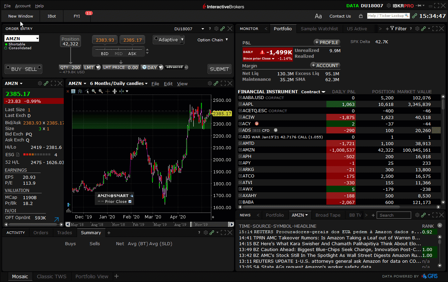Viewport: 448px width, 282px height.
Task: Click the Activity panel link chain icon
Action: pyautogui.click(x=212, y=233)
